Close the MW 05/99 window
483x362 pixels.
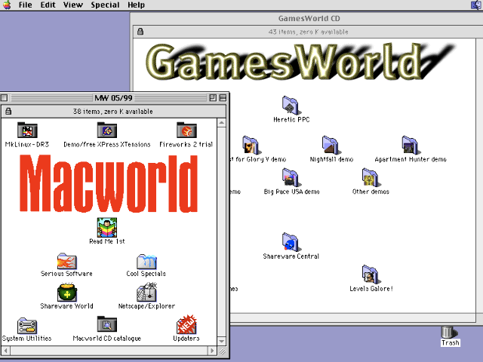click(4, 98)
